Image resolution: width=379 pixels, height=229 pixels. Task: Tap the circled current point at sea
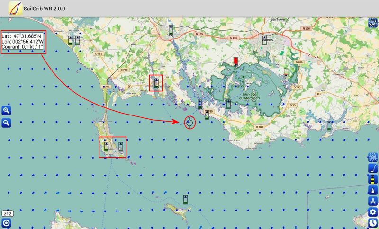(x=189, y=123)
